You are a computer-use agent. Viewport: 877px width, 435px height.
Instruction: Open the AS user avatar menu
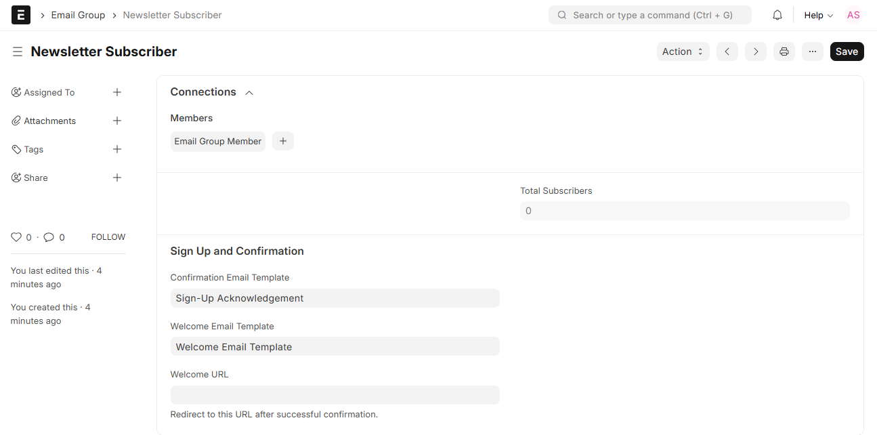pos(853,14)
